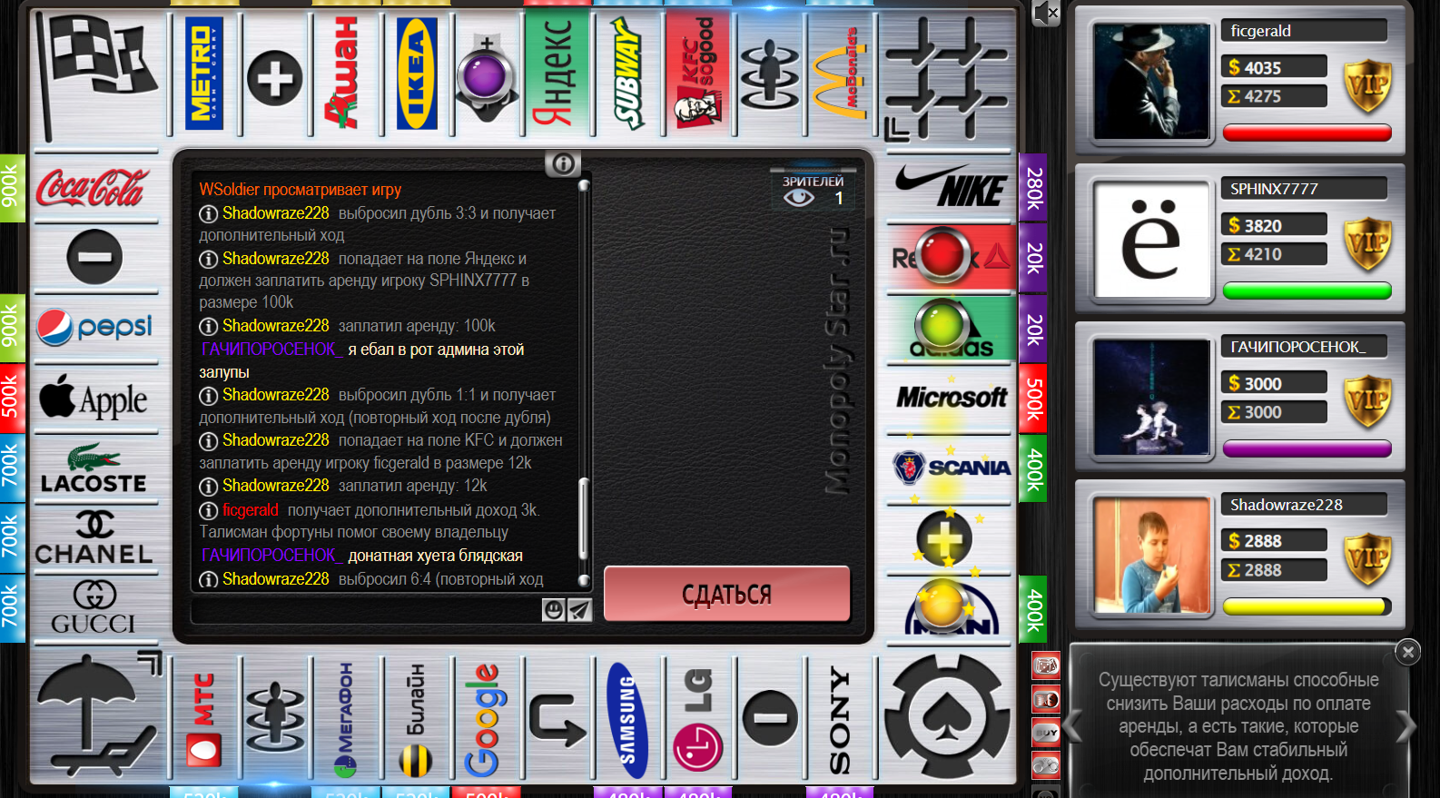Viewport: 1440px width, 798px height.
Task: Click the Chanel board cell
Action: coord(95,539)
